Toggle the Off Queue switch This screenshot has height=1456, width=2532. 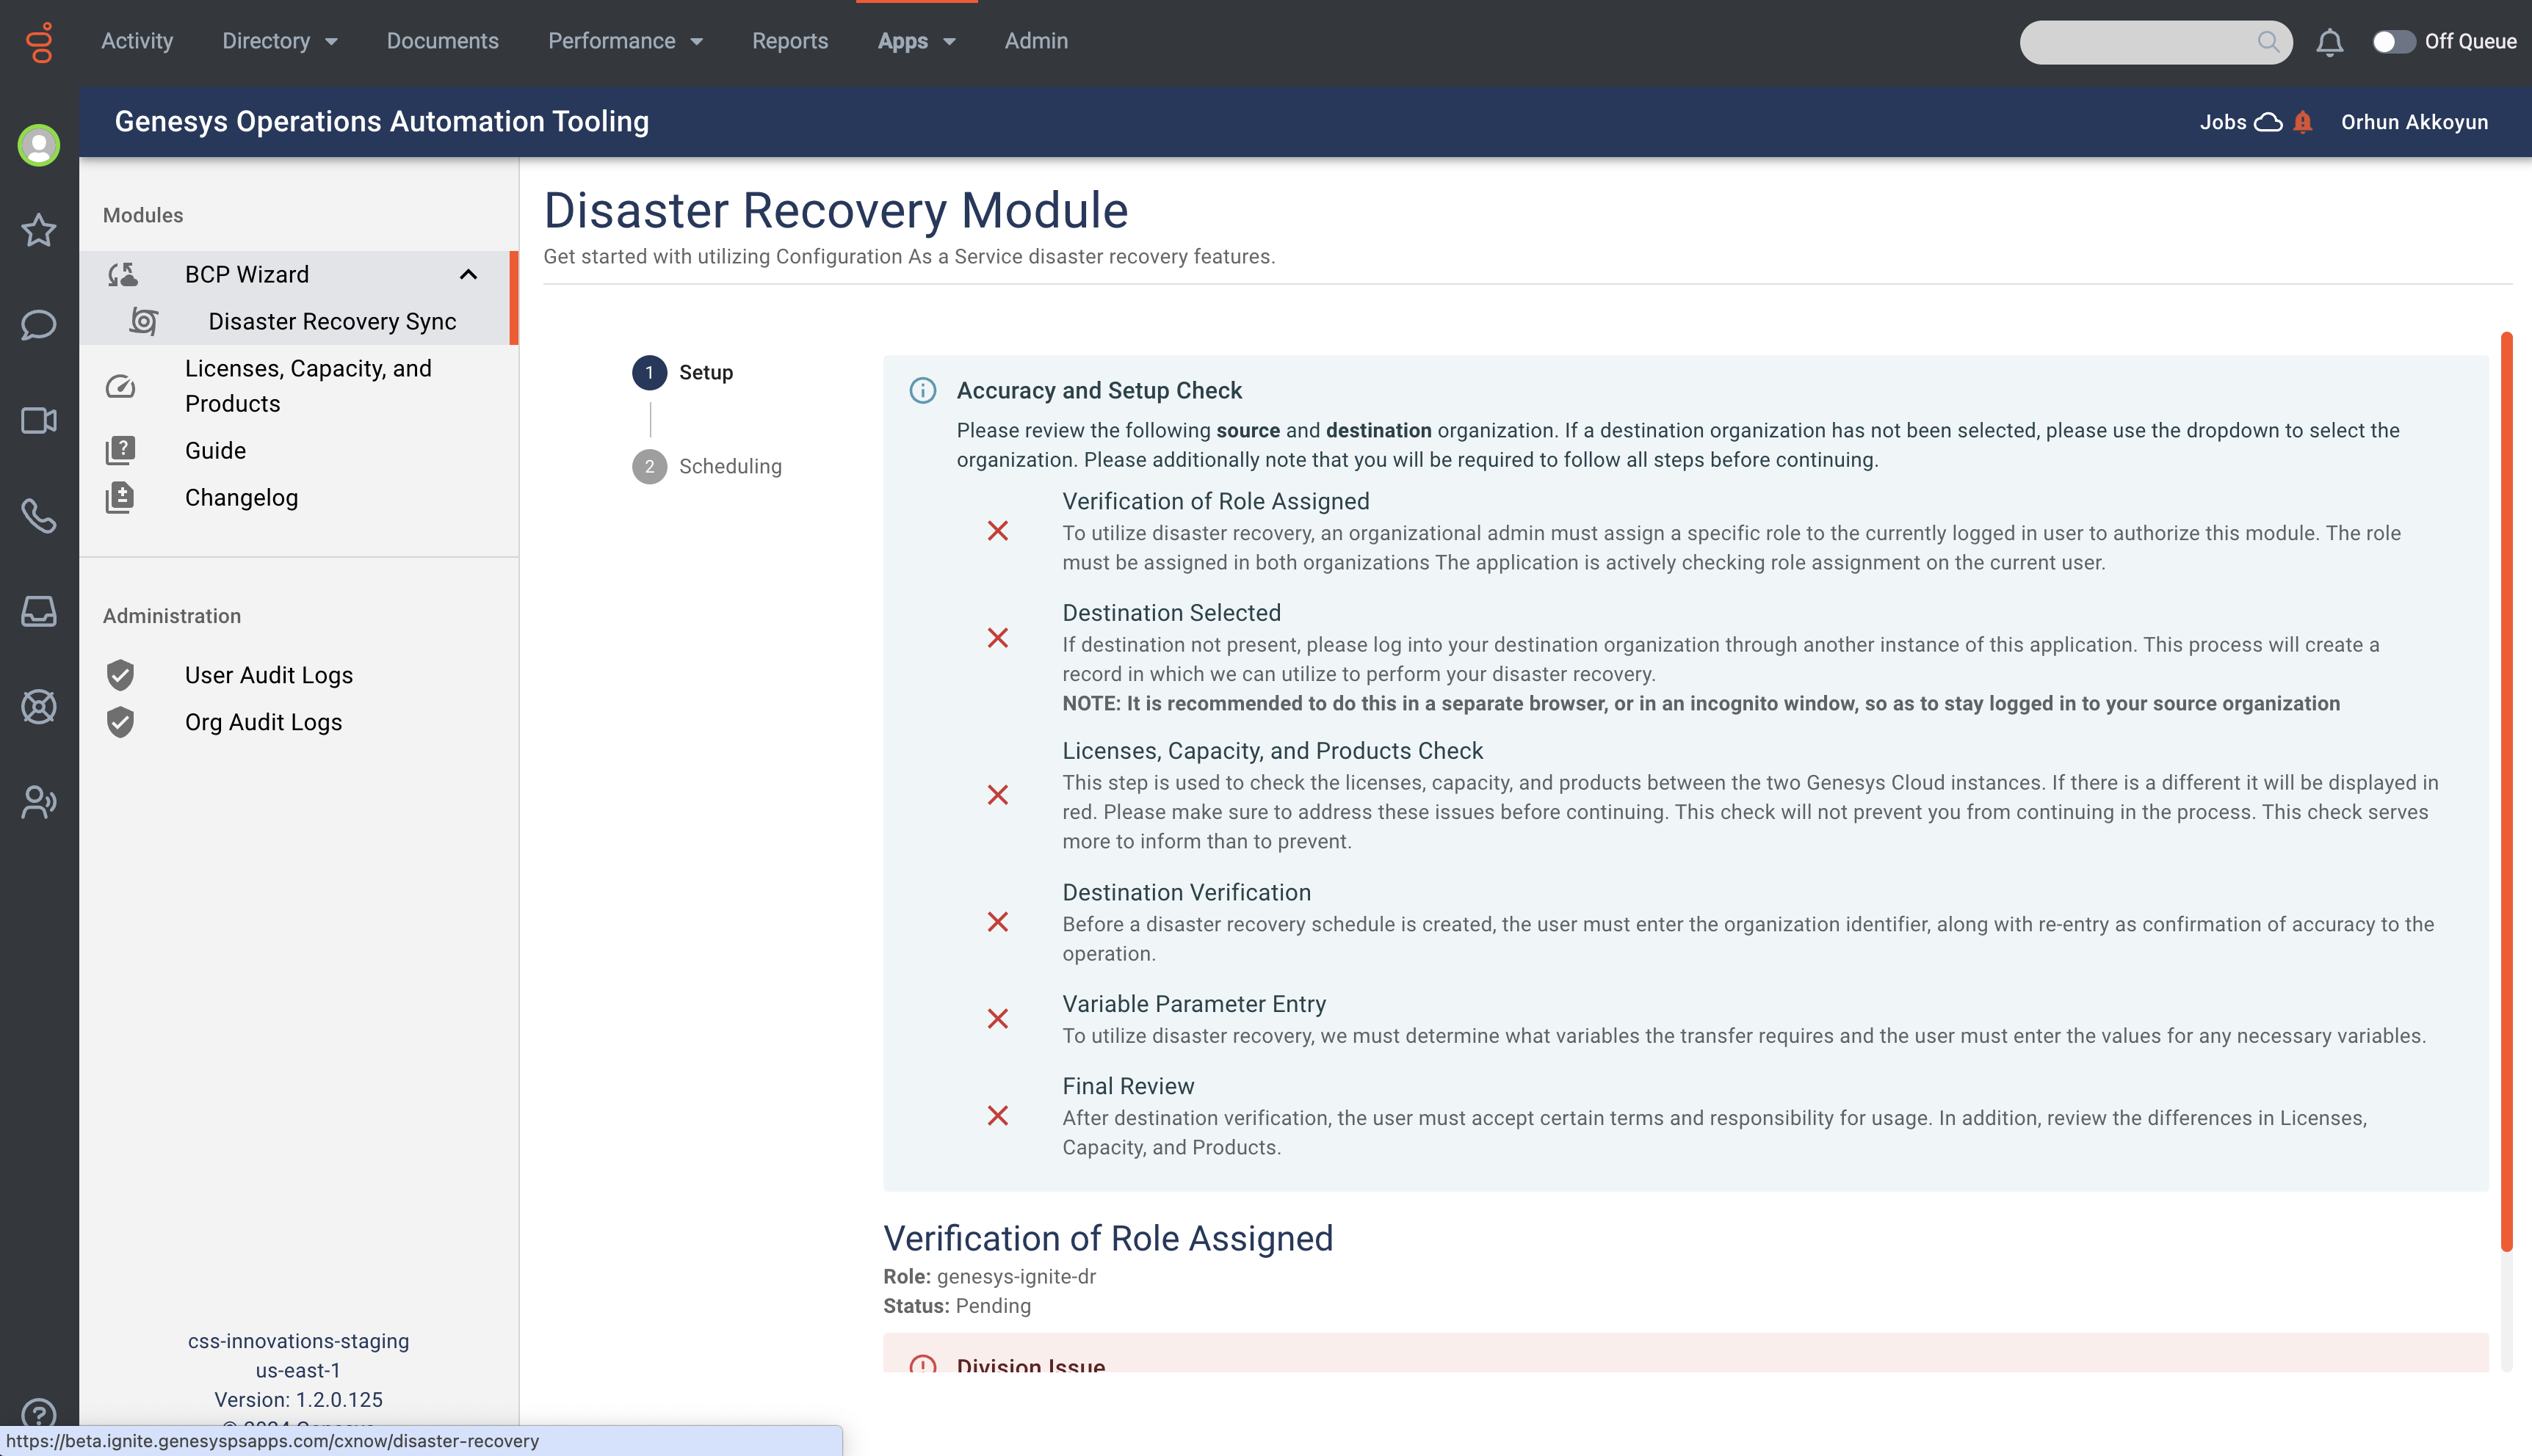pos(2393,42)
